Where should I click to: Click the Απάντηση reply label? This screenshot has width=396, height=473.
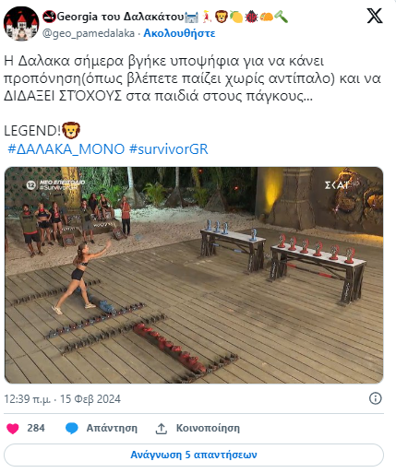112,428
